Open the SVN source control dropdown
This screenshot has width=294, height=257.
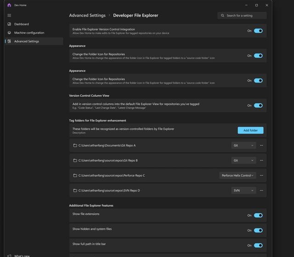pos(243,190)
